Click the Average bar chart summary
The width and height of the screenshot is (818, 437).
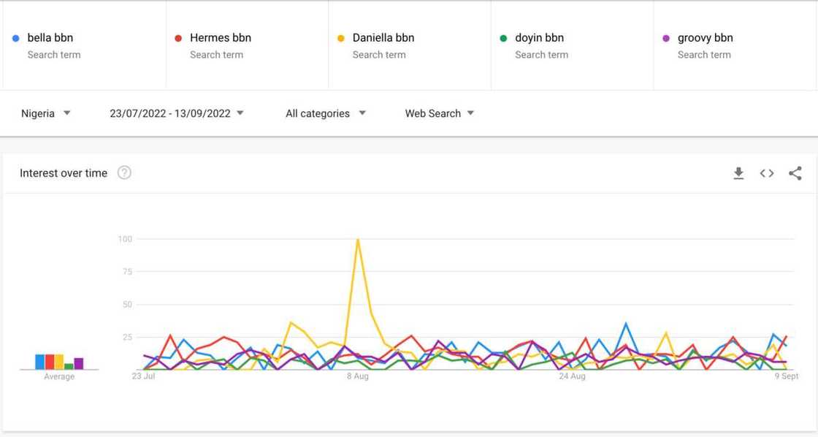tap(58, 360)
